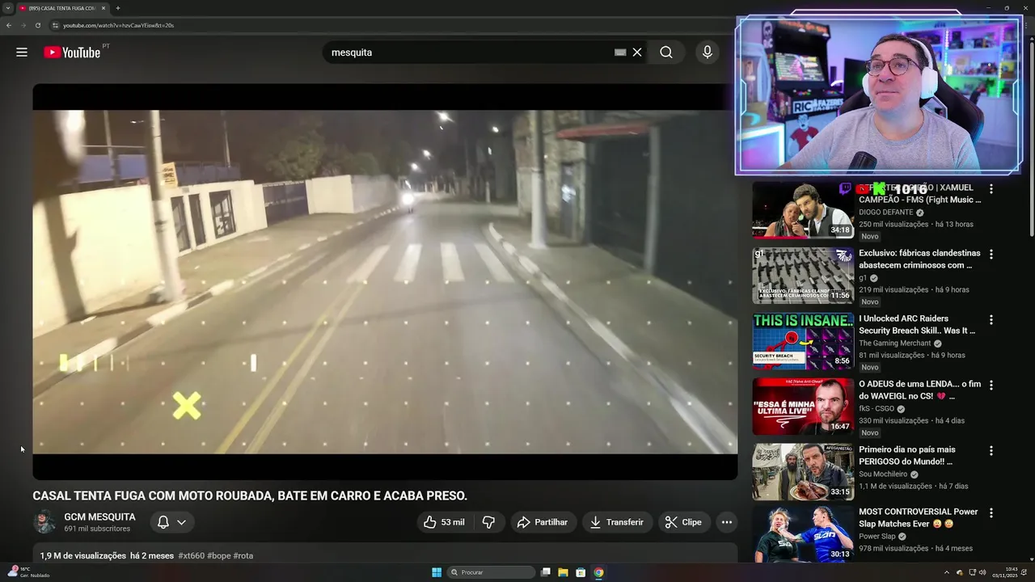Go back in the browser
This screenshot has height=582, width=1035.
tap(9, 25)
